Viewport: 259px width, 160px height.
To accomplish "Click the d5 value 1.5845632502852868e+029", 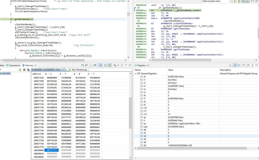I will [x=180, y=145].
